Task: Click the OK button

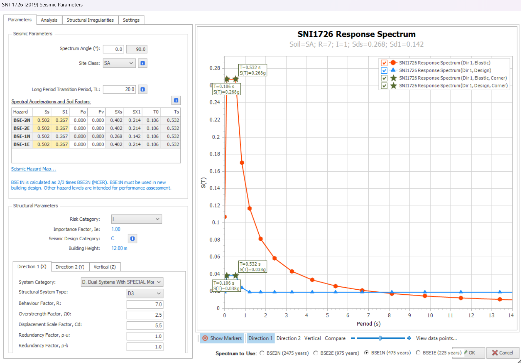Action: click(471, 353)
